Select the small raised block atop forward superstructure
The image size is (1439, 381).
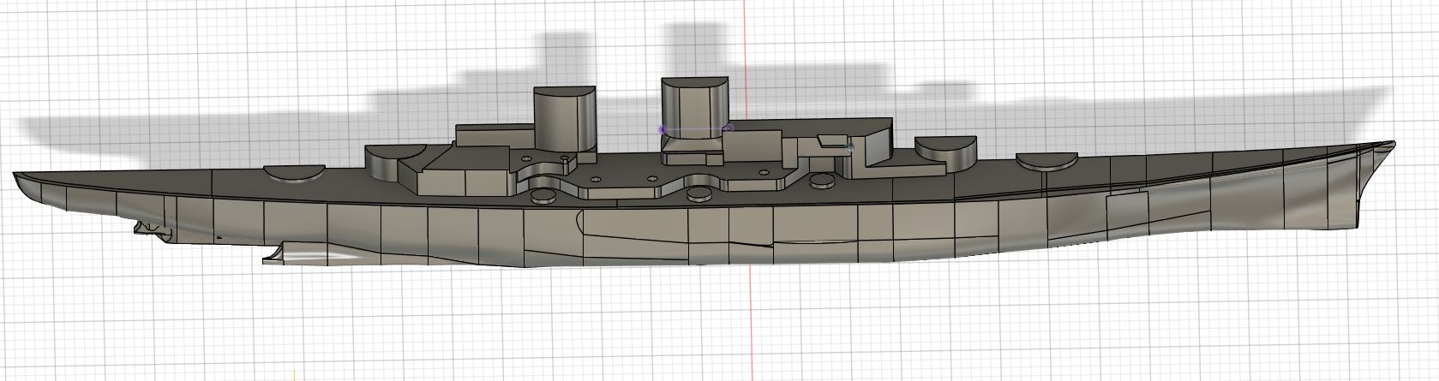click(x=832, y=141)
